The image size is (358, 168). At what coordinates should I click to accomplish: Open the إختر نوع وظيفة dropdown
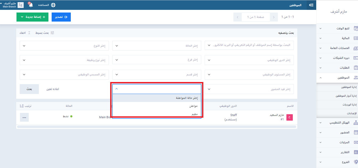[x=64, y=60]
